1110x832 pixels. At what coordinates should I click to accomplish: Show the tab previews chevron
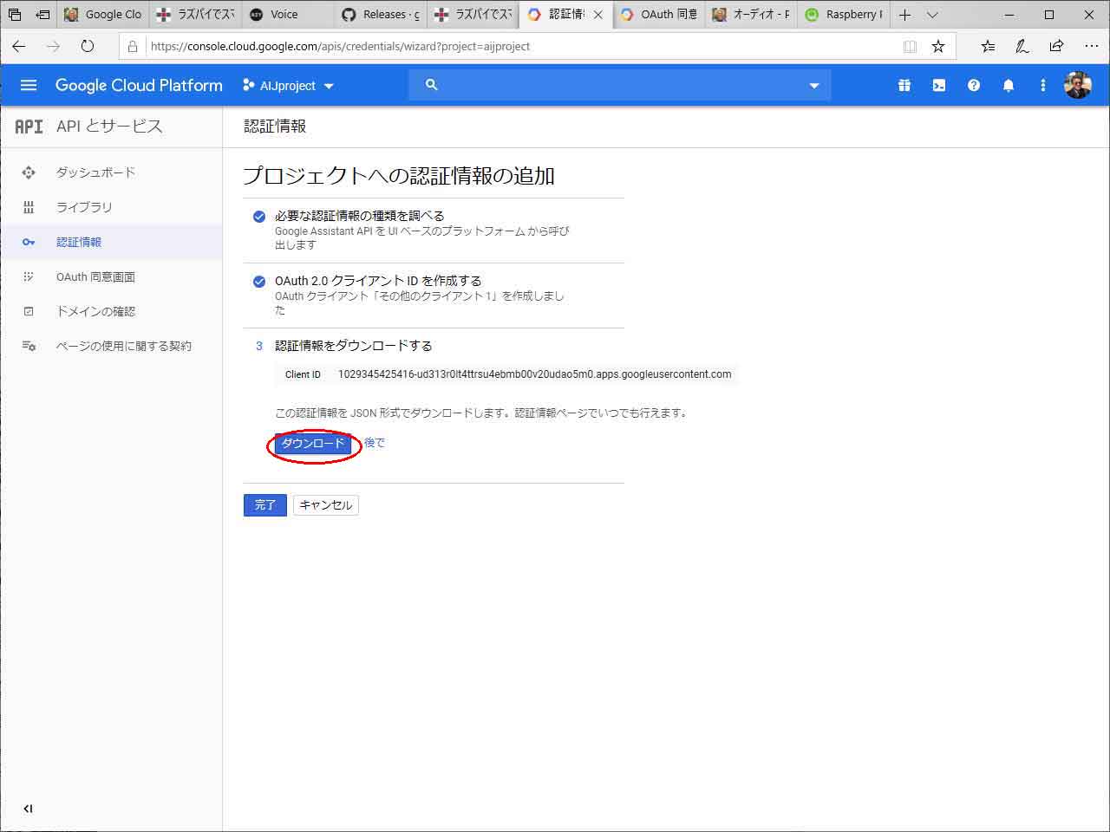pyautogui.click(x=932, y=15)
